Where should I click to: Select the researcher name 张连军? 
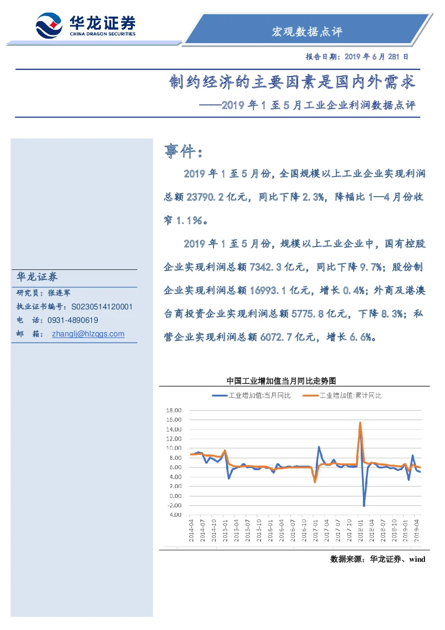(x=59, y=293)
